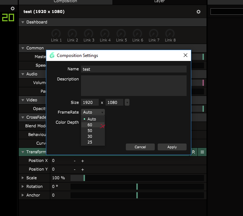Viewport: 243px width, 216px height.
Task: Click the Apply button
Action: point(172,147)
